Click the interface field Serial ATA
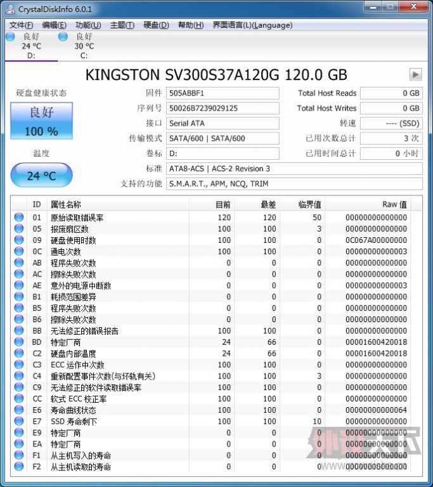Screen dimensions: 433x487 coord(223,123)
